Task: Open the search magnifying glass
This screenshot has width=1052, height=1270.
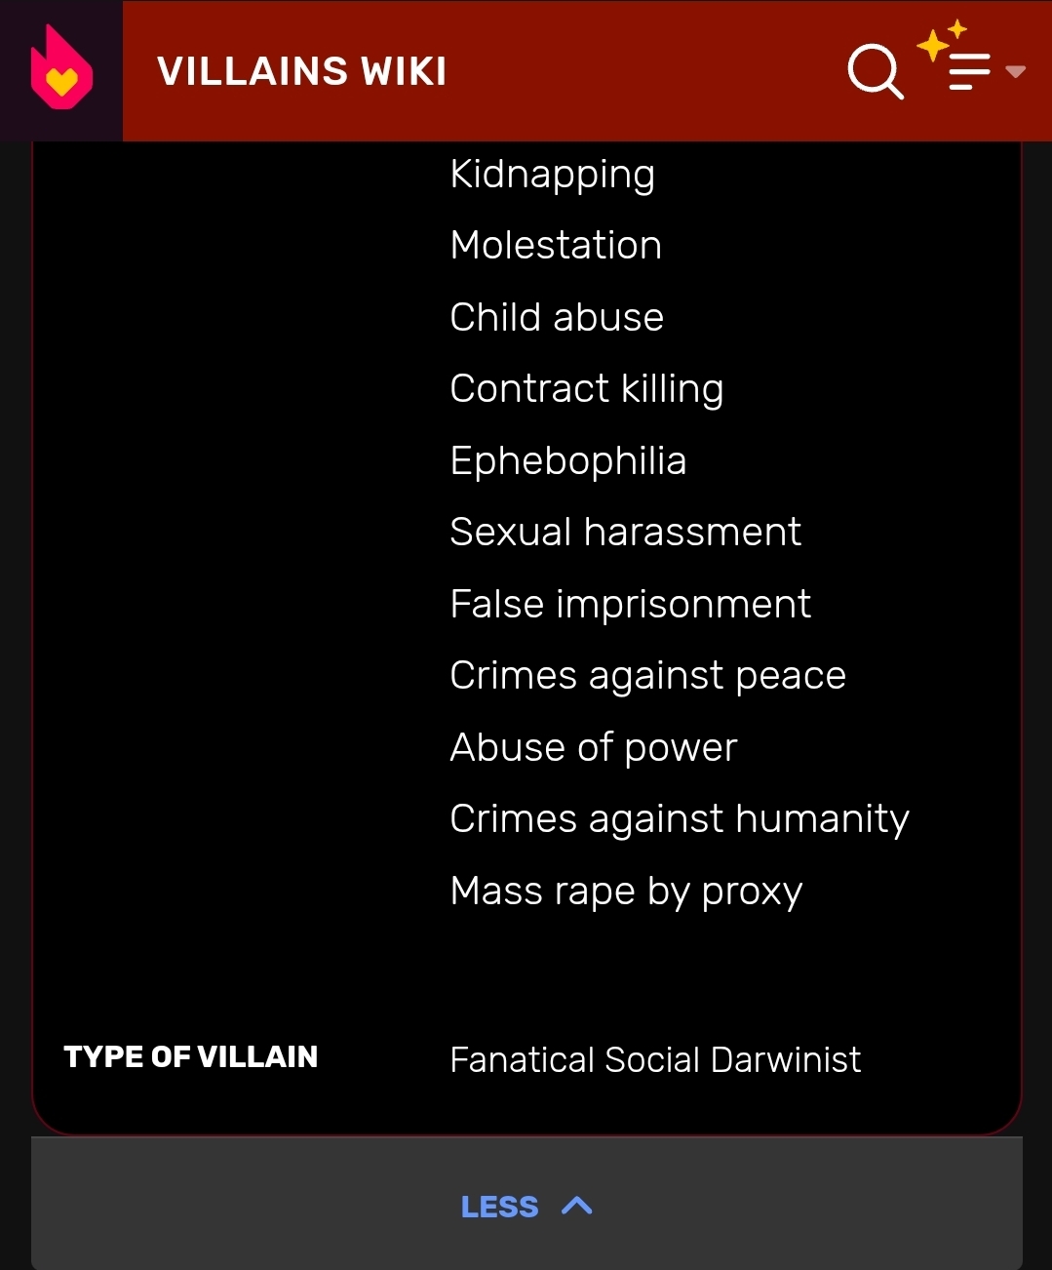Action: coord(875,71)
